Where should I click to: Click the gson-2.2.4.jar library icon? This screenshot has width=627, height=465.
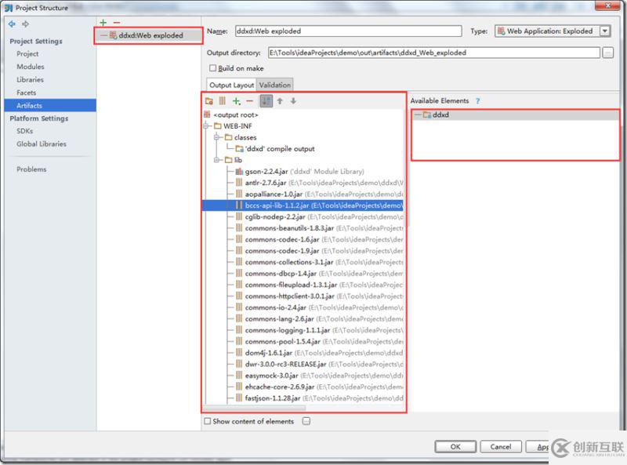click(239, 171)
